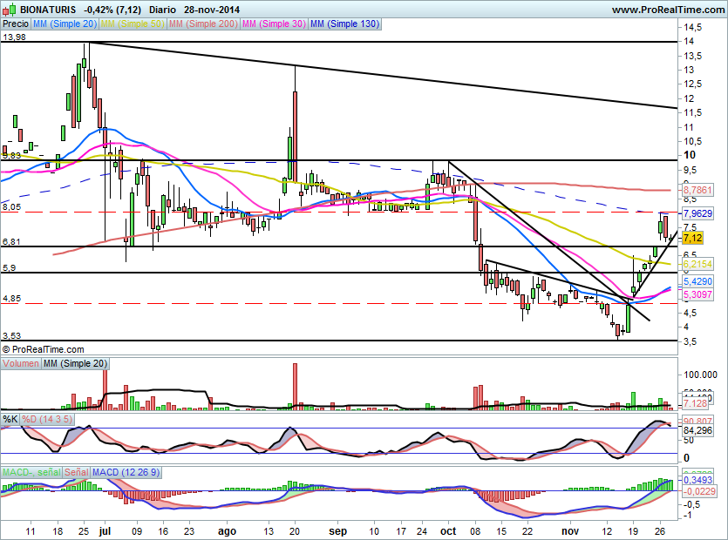
Task: Open the MM (Simple 130) indicator settings
Action: (x=344, y=24)
